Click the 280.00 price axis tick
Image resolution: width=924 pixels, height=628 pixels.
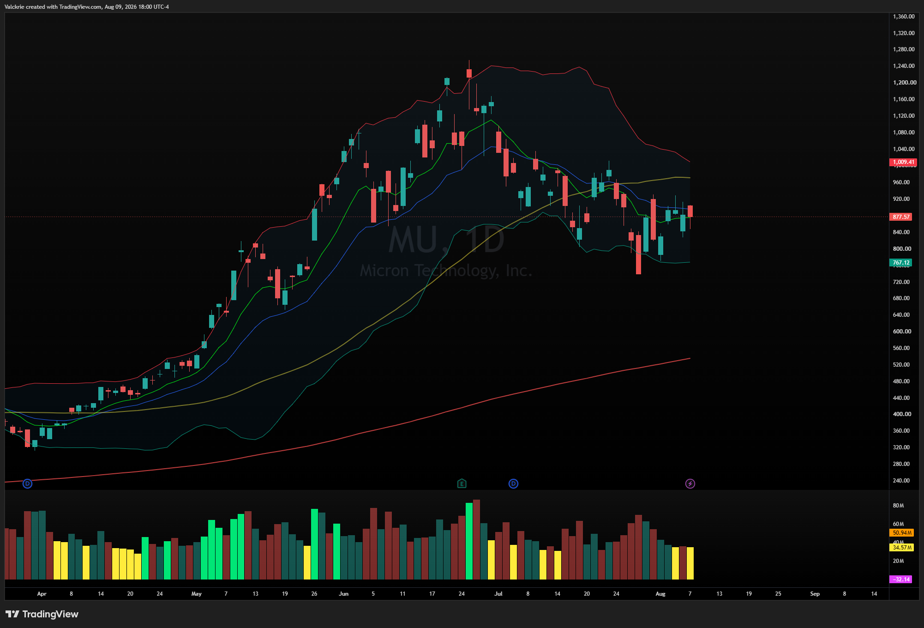click(901, 464)
